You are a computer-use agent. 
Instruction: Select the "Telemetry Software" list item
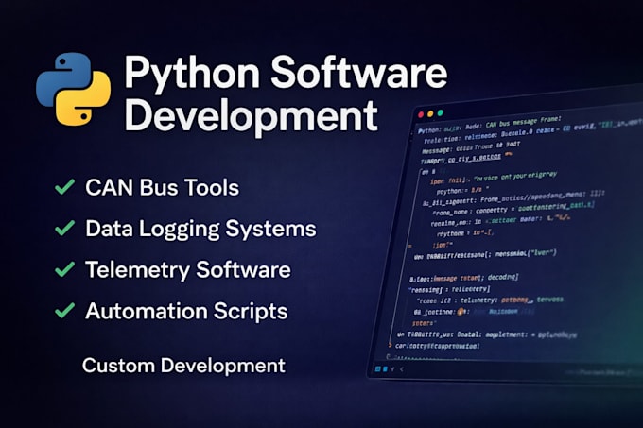point(188,270)
